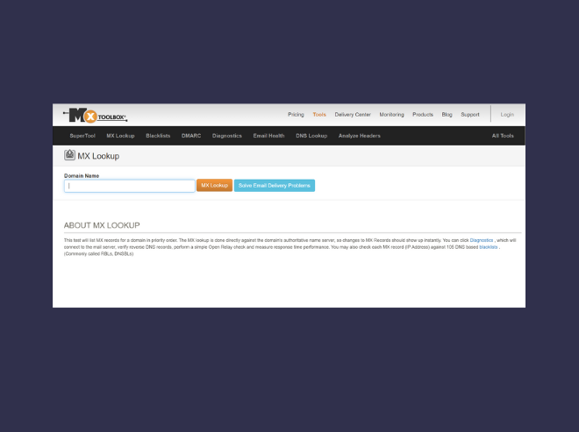
Task: Focus the Domain Name input field
Action: (130, 186)
